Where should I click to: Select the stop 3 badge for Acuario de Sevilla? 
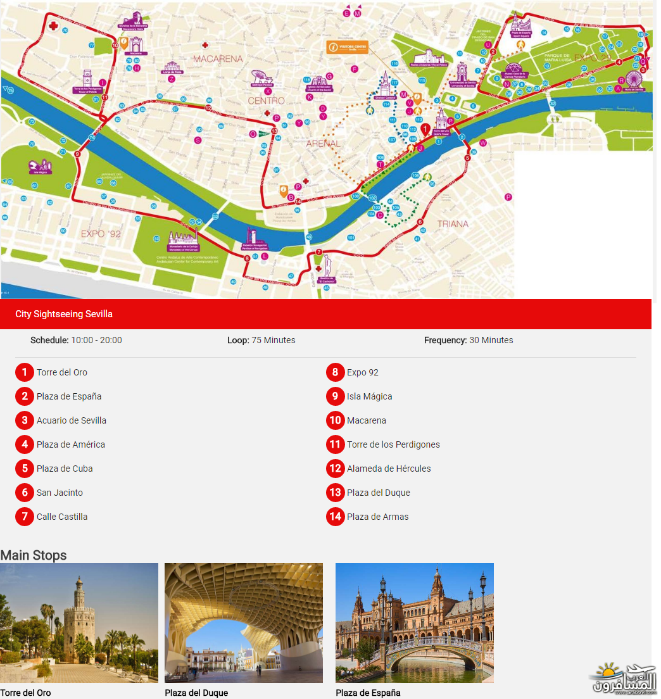click(x=25, y=420)
